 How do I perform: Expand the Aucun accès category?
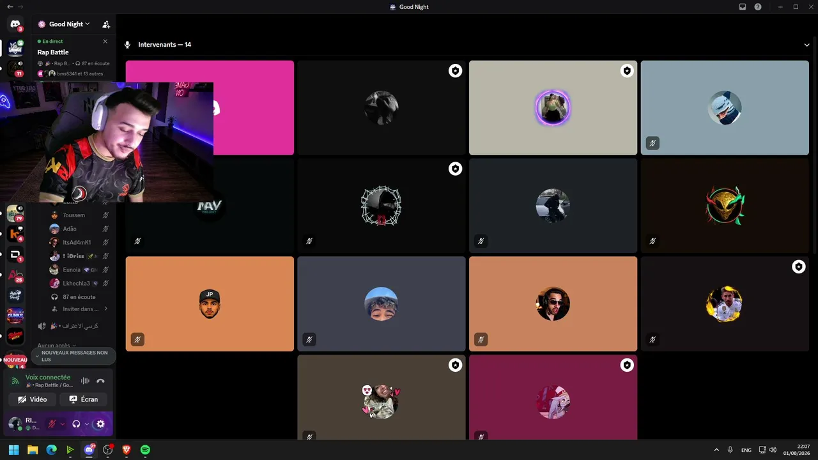point(57,346)
